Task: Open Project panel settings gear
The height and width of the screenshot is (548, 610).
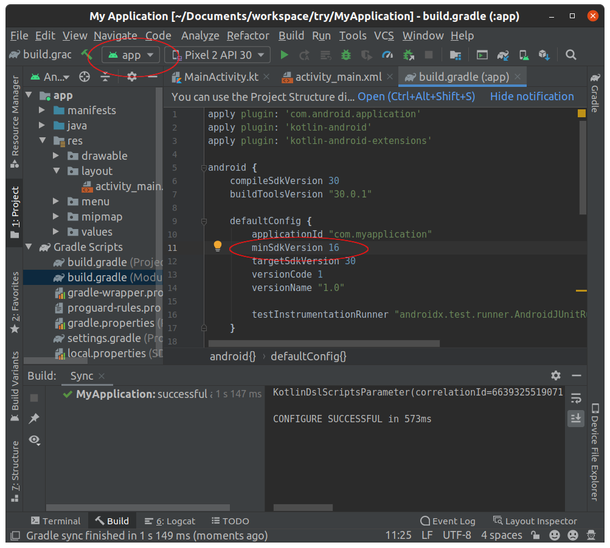Action: click(x=132, y=77)
